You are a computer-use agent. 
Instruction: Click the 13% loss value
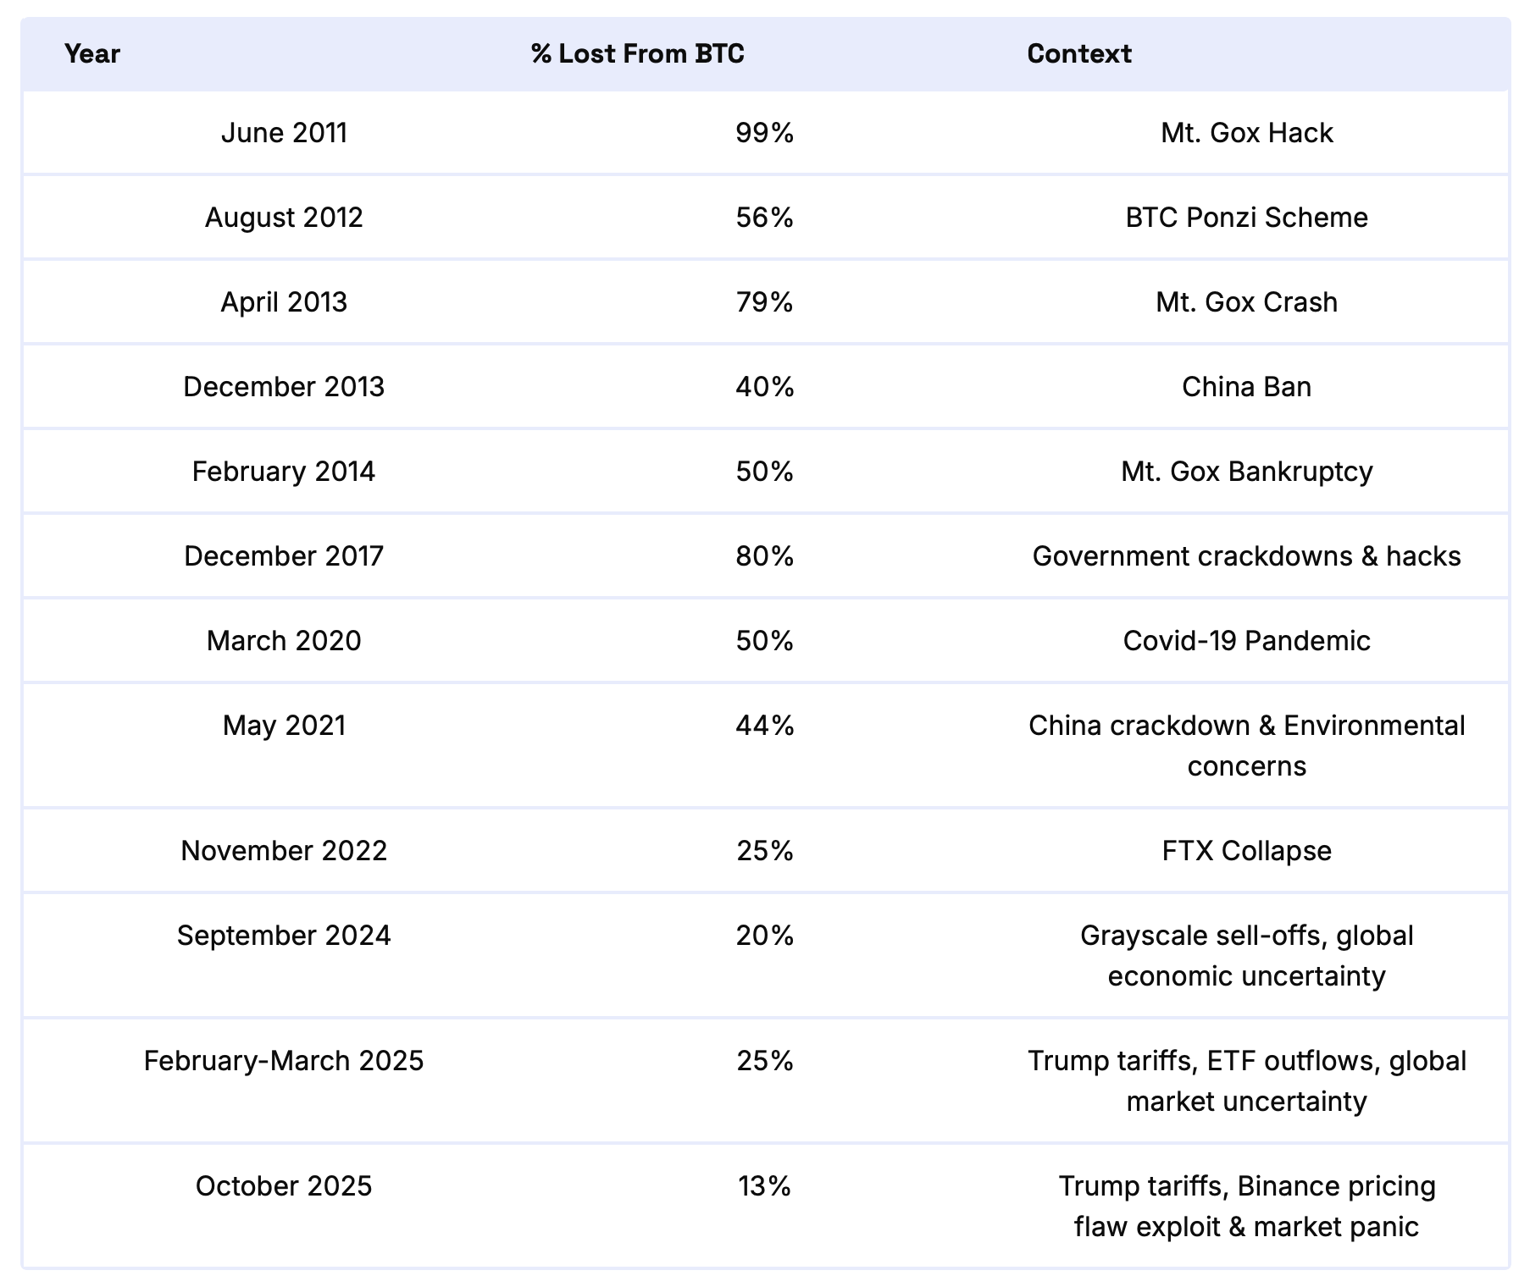coord(764,1186)
